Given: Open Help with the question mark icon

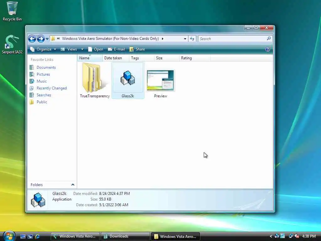Looking at the screenshot, I should point(268,49).
